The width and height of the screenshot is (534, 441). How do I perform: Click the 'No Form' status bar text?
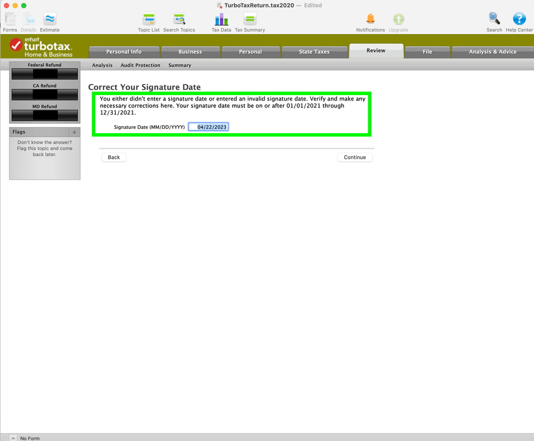30,438
